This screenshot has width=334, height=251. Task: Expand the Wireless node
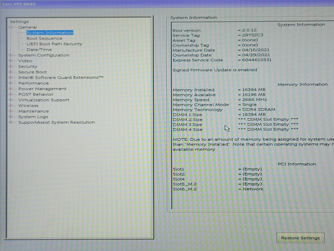[11, 105]
